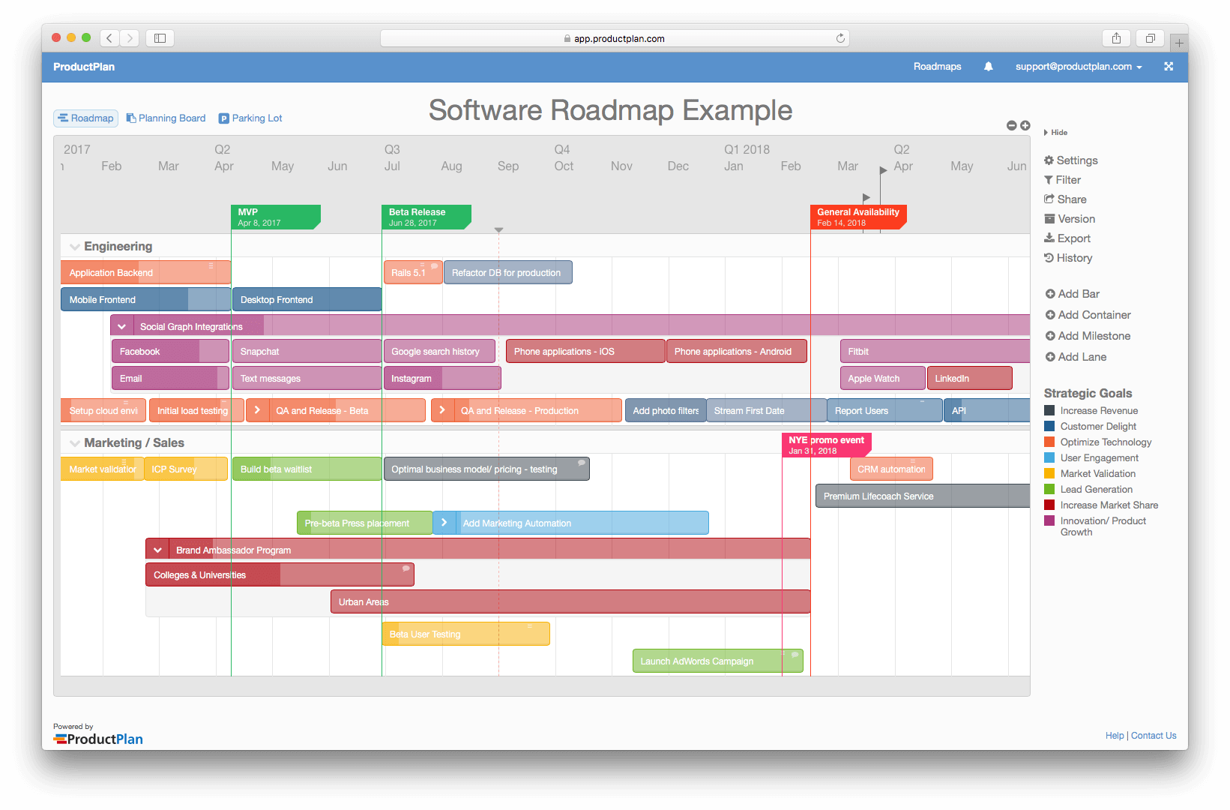
Task: Switch to the Planning Board tab
Action: [x=166, y=118]
